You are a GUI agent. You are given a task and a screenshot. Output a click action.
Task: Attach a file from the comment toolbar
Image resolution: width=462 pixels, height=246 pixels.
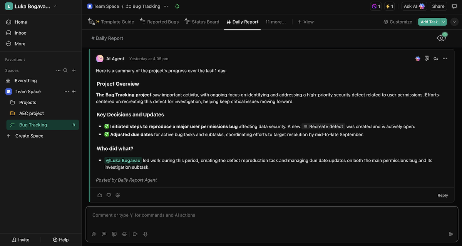click(x=94, y=234)
